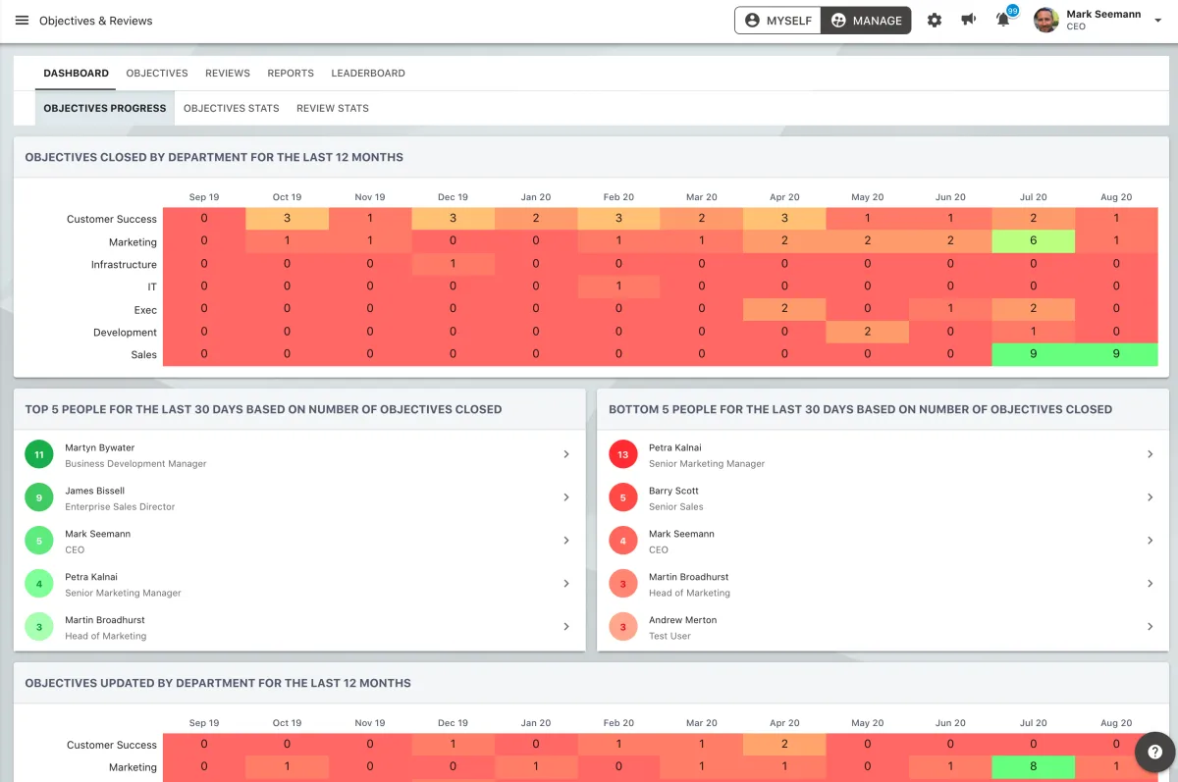The image size is (1178, 782).
Task: Click the light green 3 badge for Martin Broadhurst
Action: pyautogui.click(x=39, y=628)
